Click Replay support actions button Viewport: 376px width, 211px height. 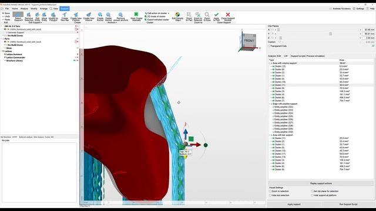coord(321,183)
